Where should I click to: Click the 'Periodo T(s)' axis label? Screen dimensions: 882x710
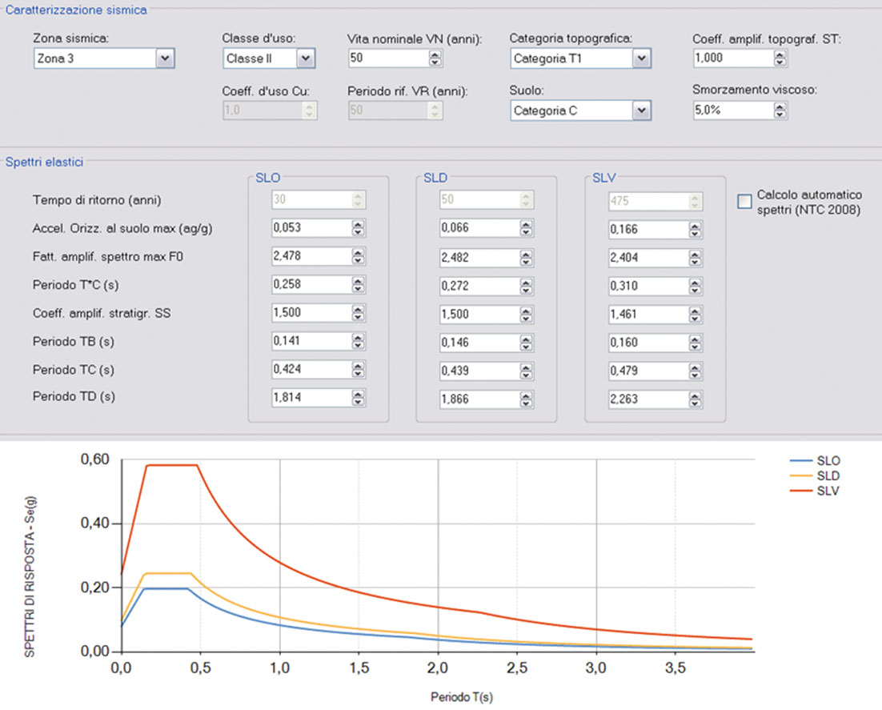click(x=462, y=697)
